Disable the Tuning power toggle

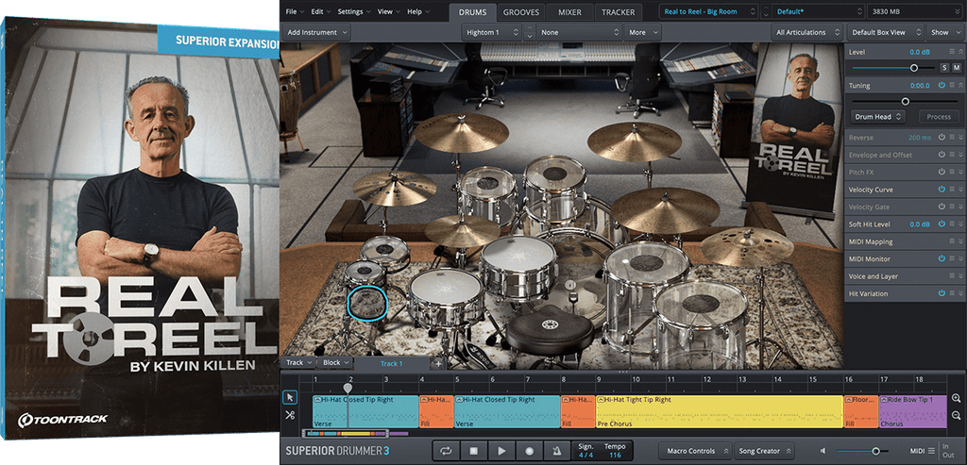click(x=942, y=85)
